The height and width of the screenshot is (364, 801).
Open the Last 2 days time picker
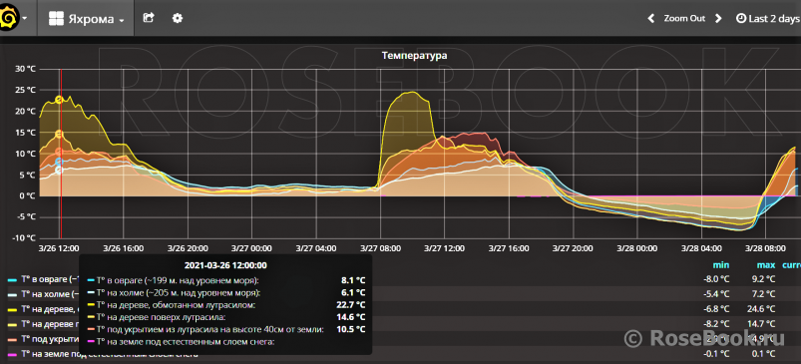(768, 19)
